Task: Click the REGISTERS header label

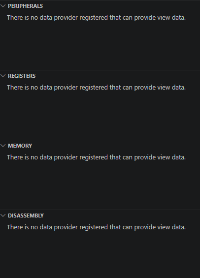Action: (x=22, y=76)
